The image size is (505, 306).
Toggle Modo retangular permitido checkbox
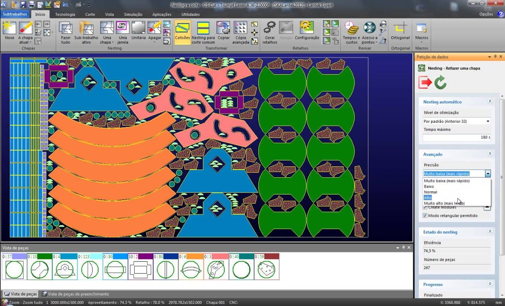click(425, 216)
